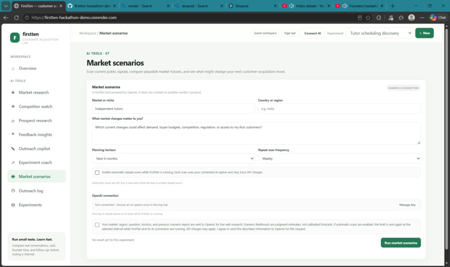Click the Connect AI button
This screenshot has height=267, width=450.
pyautogui.click(x=313, y=33)
